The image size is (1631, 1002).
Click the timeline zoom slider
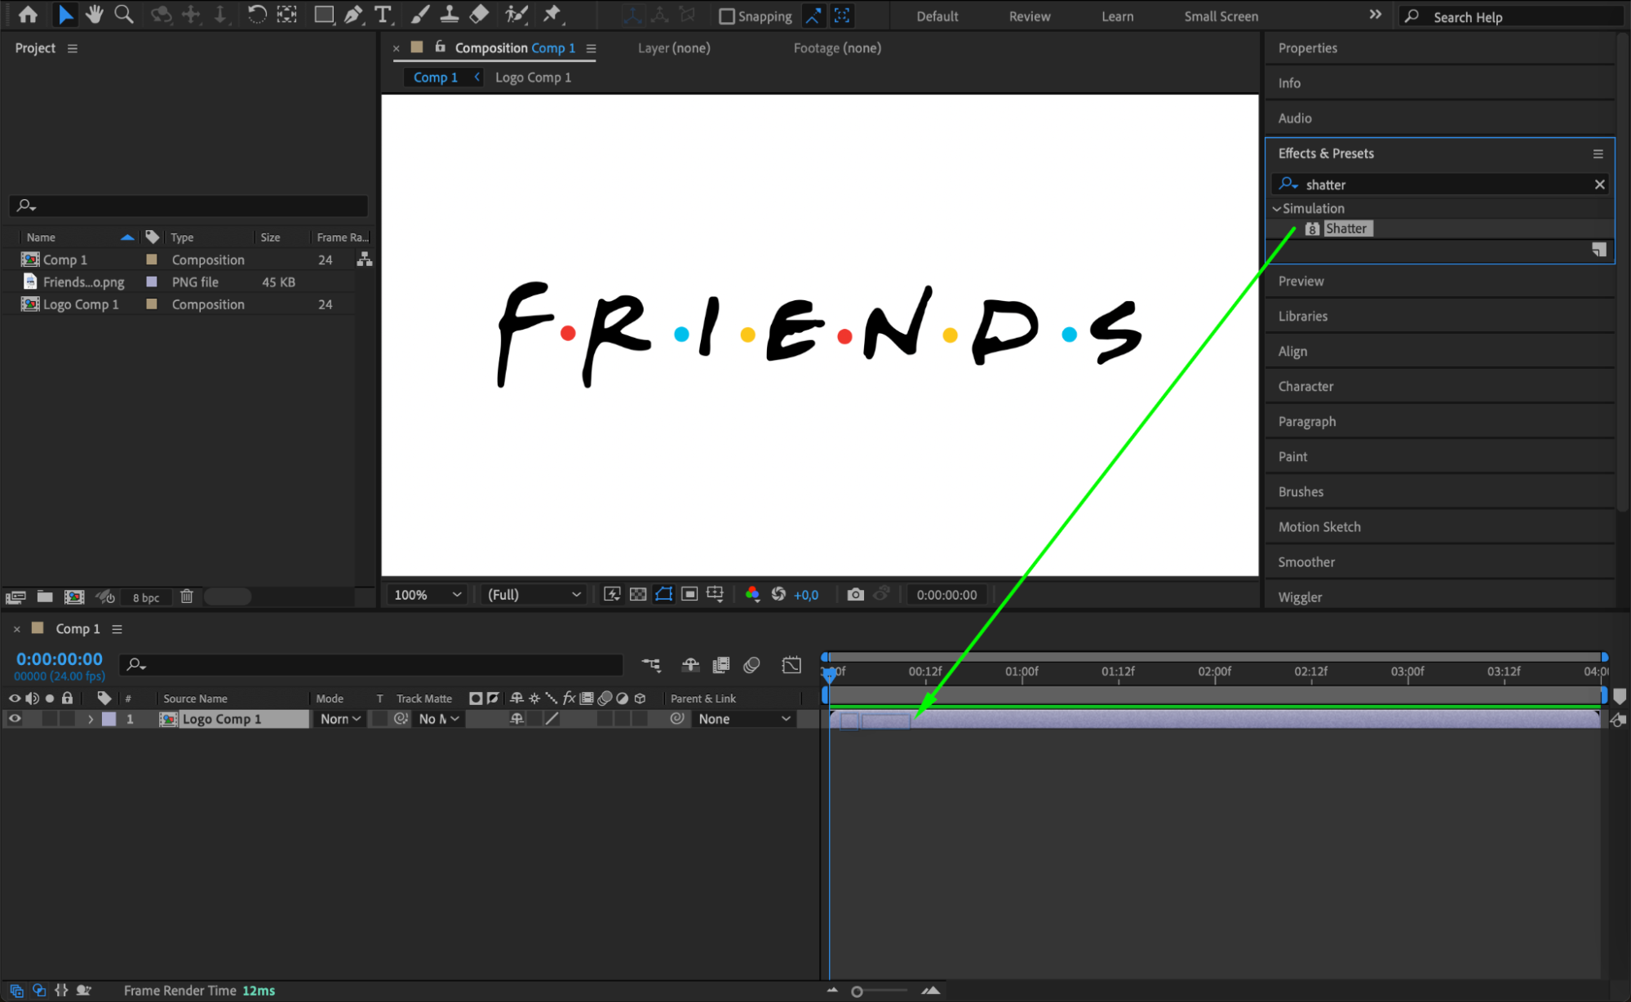[x=858, y=991]
